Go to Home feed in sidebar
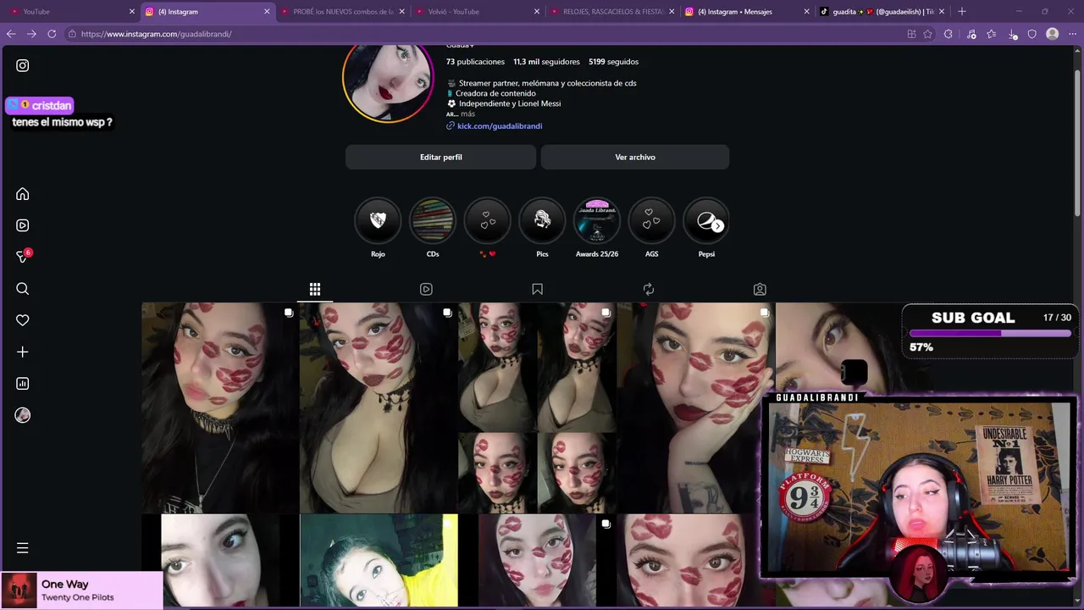 pos(23,194)
